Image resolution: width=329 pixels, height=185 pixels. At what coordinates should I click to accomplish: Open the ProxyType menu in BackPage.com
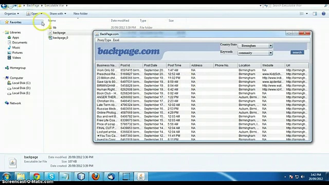coord(104,40)
